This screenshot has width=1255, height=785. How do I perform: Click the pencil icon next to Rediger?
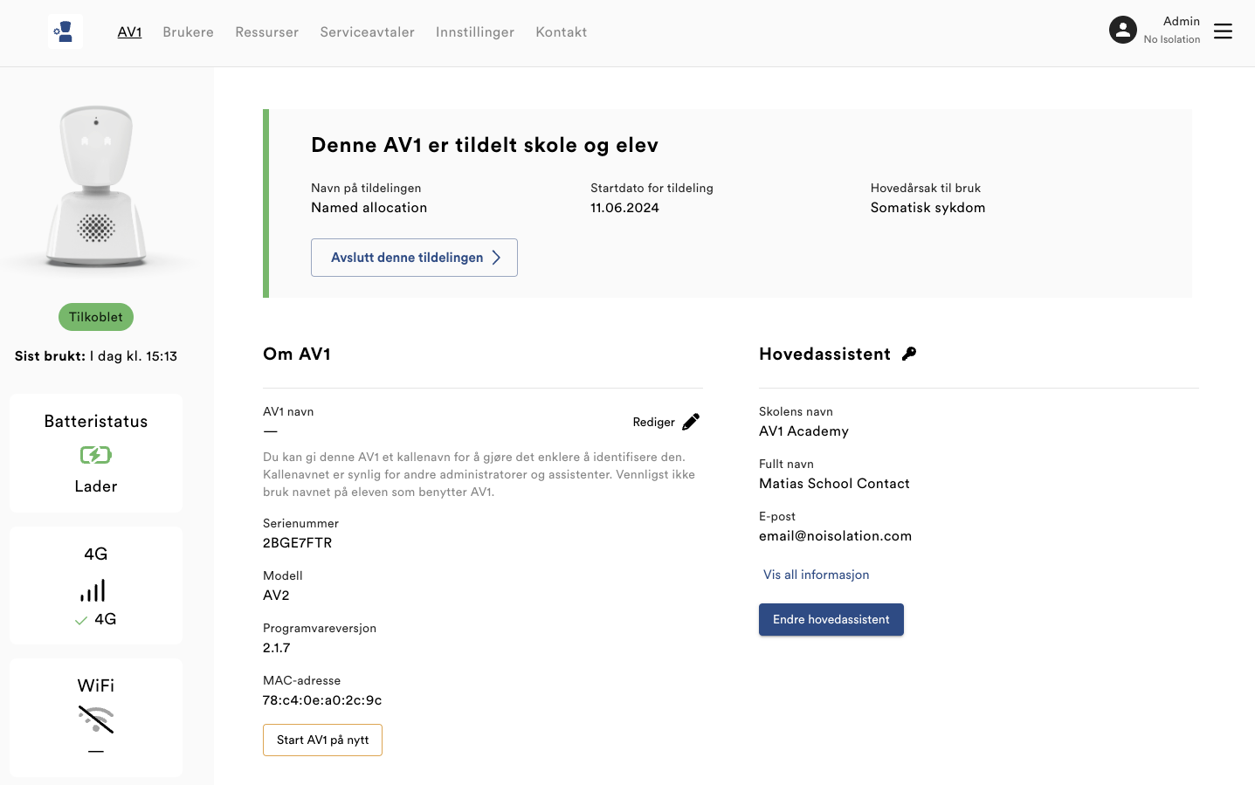pyautogui.click(x=691, y=422)
